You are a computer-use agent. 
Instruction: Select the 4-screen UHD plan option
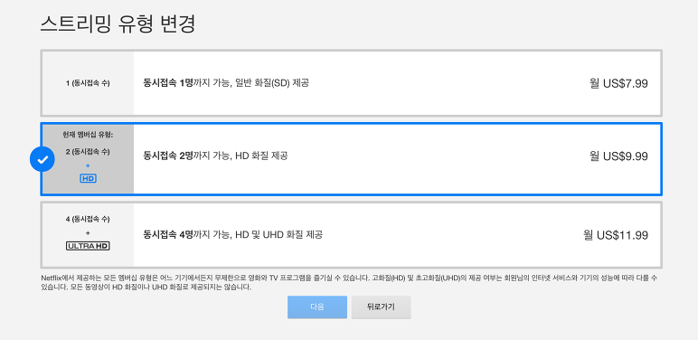351,235
